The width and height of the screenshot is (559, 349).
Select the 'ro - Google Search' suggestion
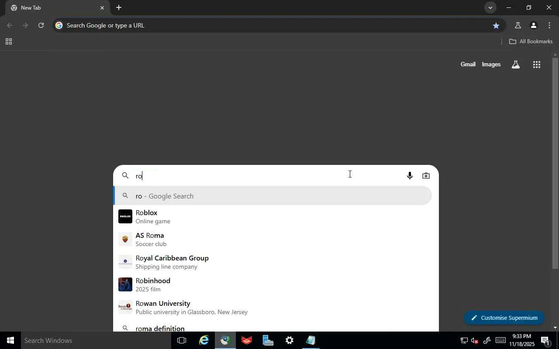[273, 196]
